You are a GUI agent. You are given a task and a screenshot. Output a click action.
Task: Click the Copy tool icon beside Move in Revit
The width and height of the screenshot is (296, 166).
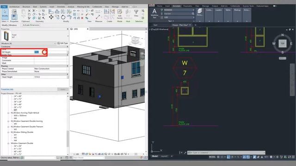click(x=57, y=18)
